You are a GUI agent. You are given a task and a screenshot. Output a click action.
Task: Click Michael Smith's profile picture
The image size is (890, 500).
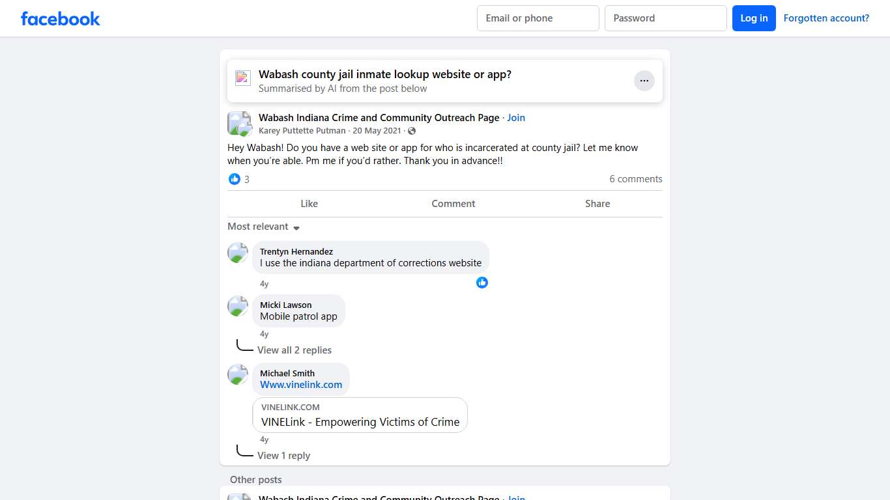pyautogui.click(x=238, y=374)
